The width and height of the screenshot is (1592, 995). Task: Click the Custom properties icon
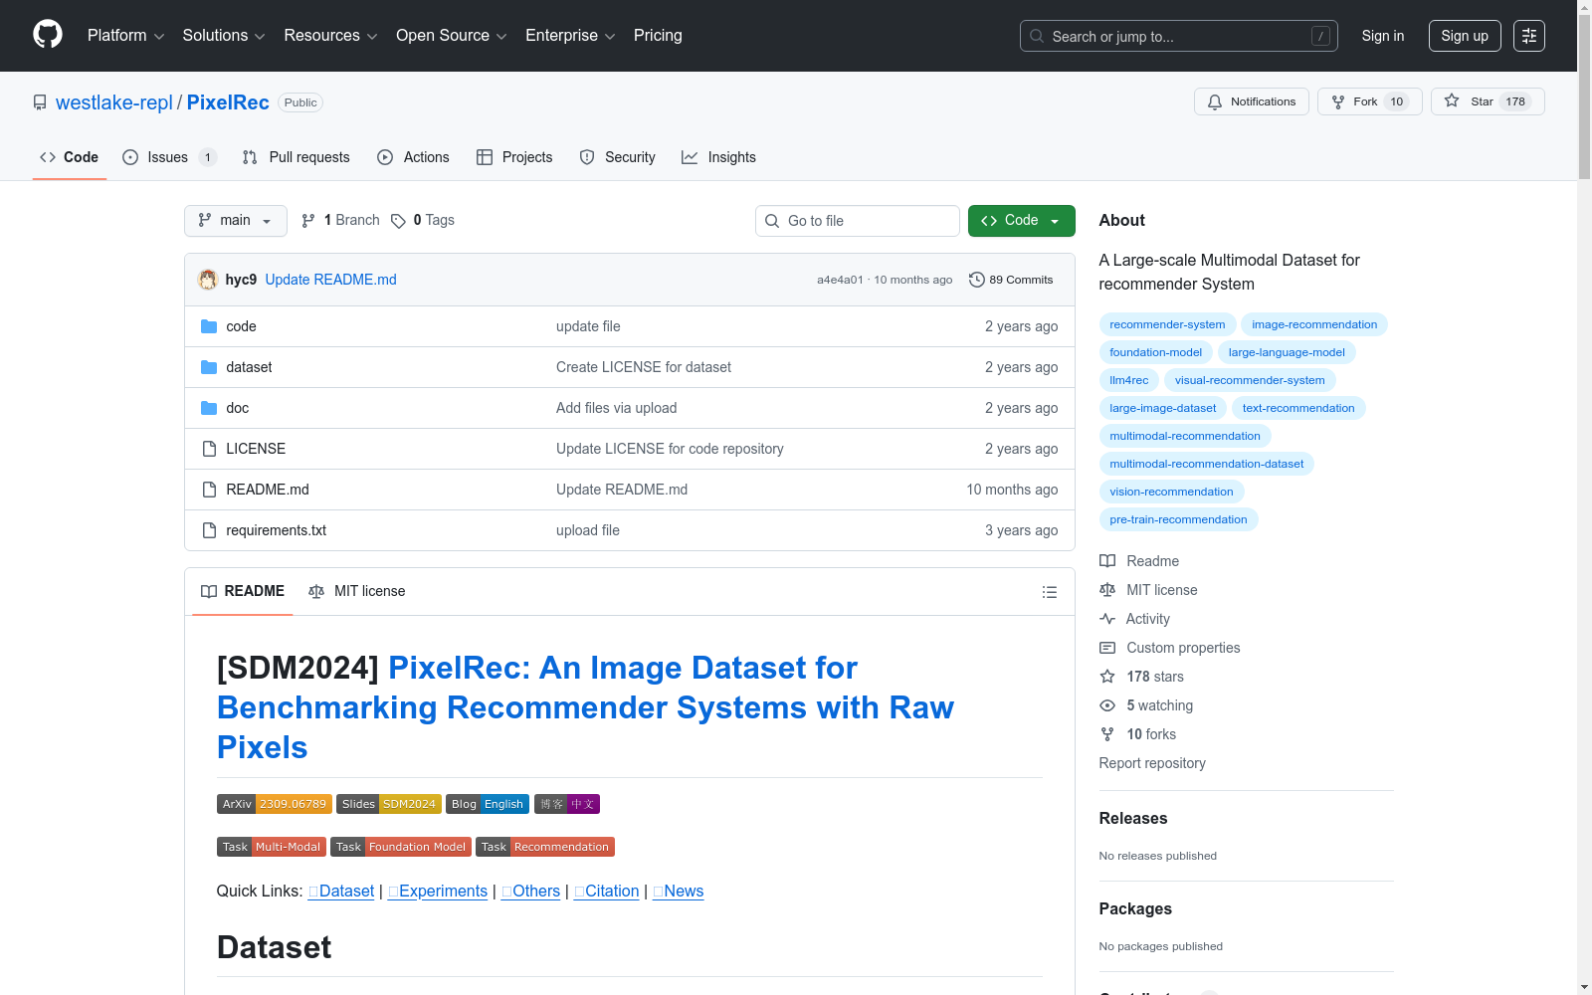pyautogui.click(x=1107, y=648)
